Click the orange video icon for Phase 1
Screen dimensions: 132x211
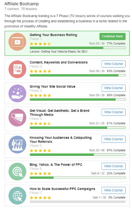17,42
